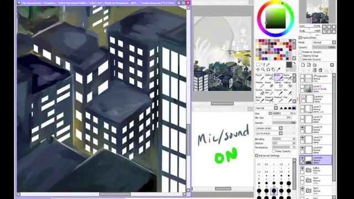Screen dimensions: 354x199
Task: Click the layer mask icon in layer toolbar
Action: tap(332, 65)
